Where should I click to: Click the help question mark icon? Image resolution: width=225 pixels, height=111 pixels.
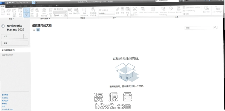tap(210, 1)
